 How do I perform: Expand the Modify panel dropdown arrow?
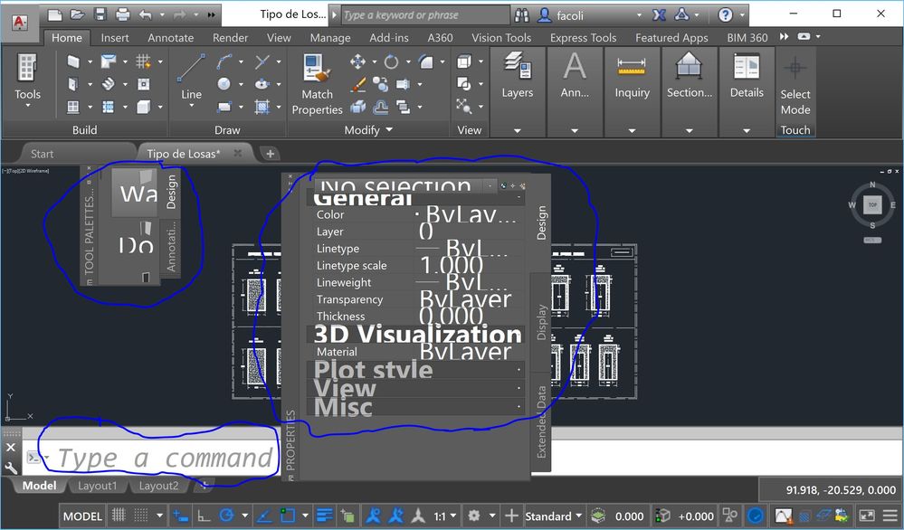point(389,129)
